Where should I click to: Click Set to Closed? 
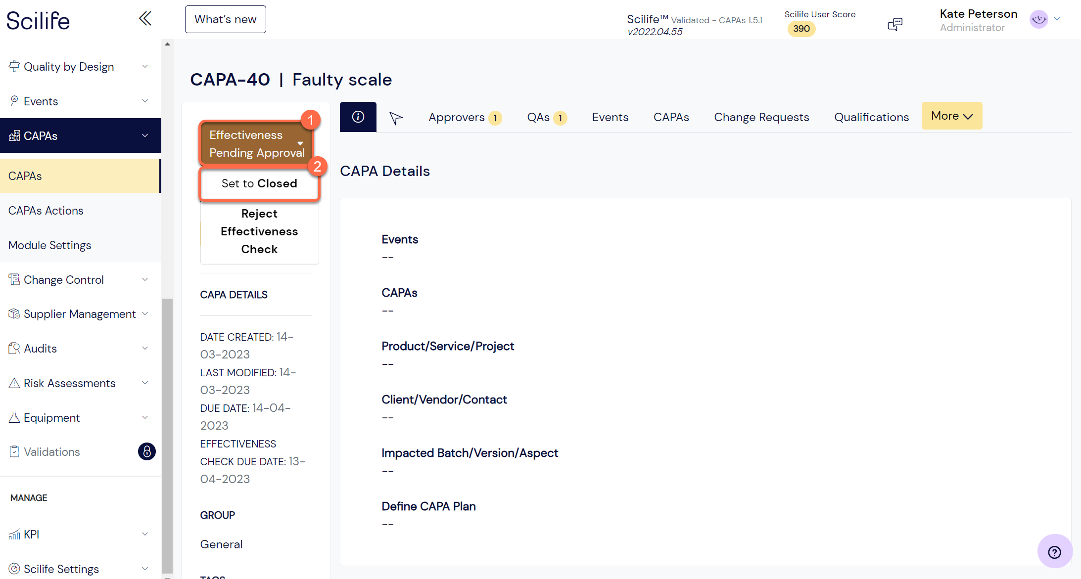click(259, 183)
